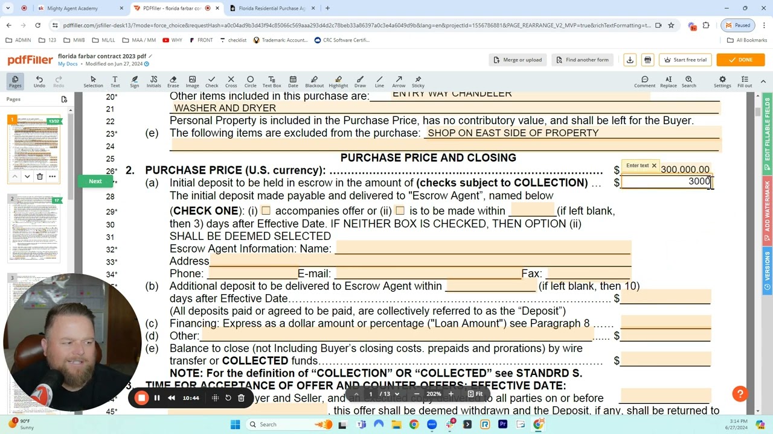
Task: Click the Undo tool
Action: (39, 81)
